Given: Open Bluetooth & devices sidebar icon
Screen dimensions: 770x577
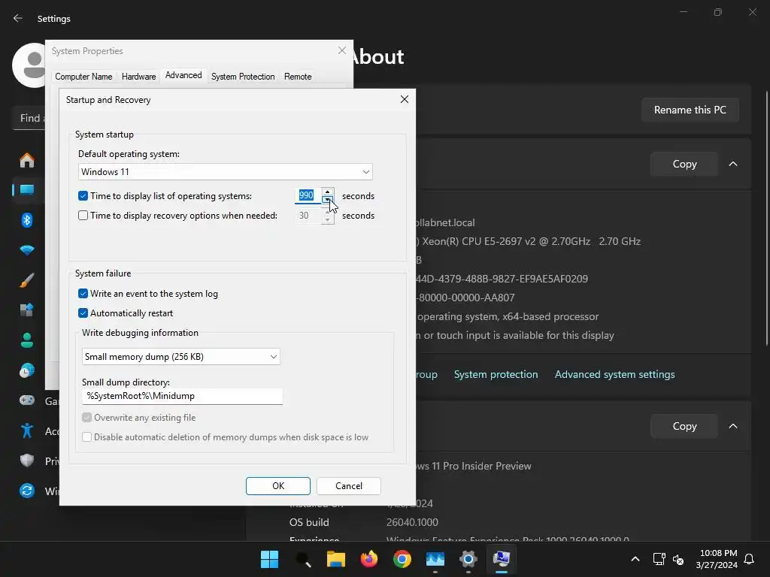Looking at the screenshot, I should coord(27,220).
